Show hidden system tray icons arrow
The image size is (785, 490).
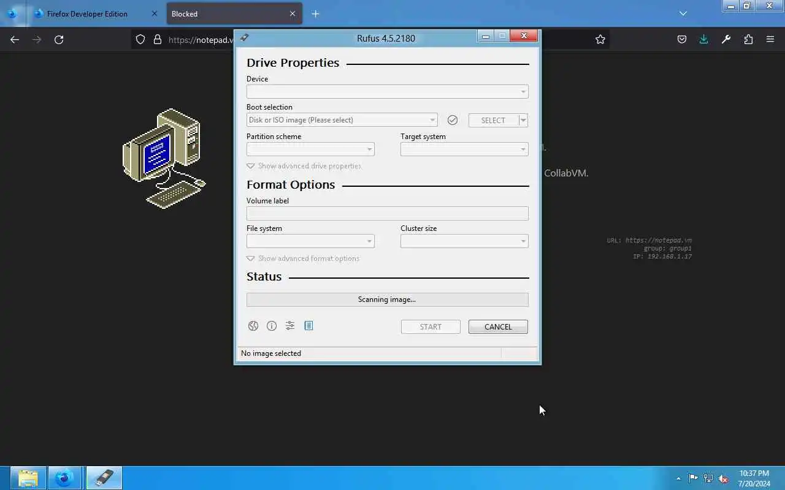pyautogui.click(x=678, y=478)
